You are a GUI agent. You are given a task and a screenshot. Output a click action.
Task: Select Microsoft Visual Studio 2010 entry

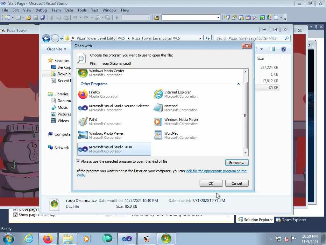pos(114,149)
